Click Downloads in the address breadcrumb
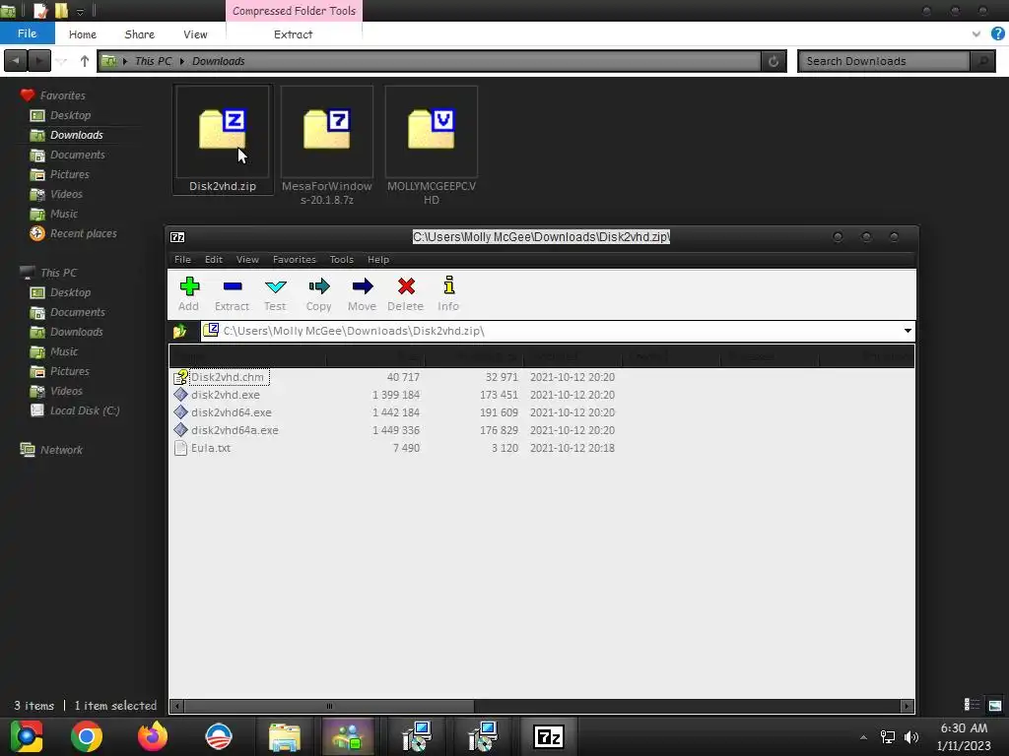Image resolution: width=1009 pixels, height=756 pixels. [x=218, y=61]
